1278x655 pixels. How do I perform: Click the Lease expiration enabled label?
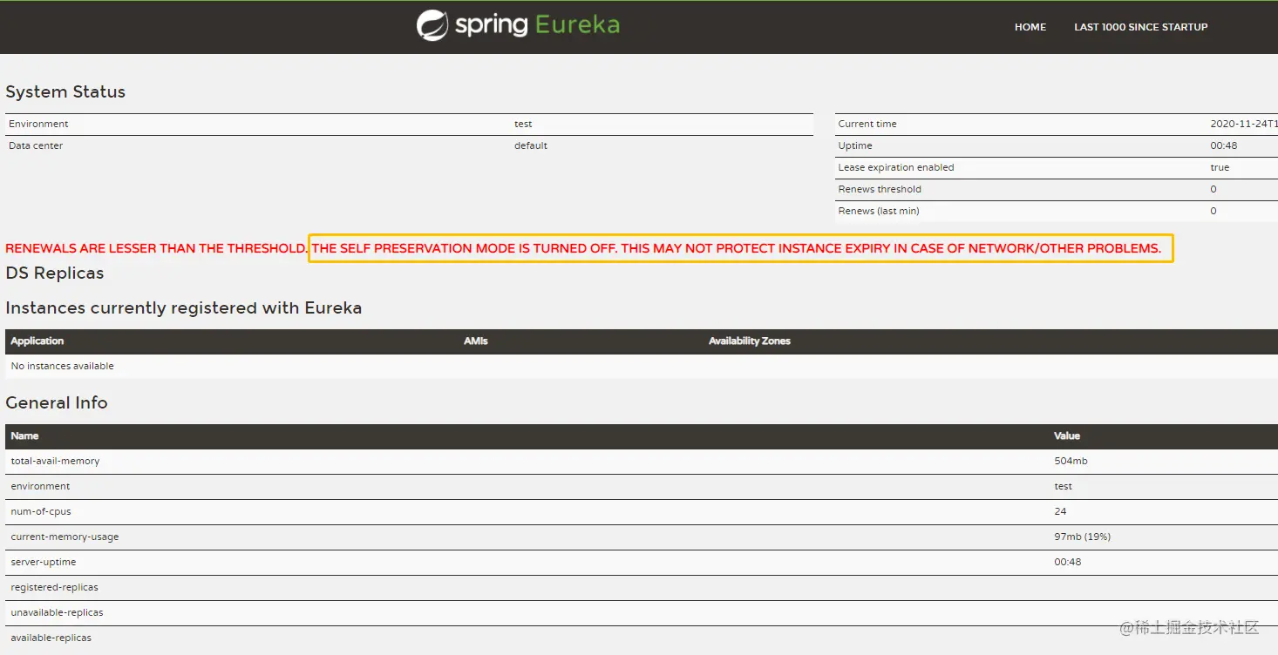coord(896,167)
